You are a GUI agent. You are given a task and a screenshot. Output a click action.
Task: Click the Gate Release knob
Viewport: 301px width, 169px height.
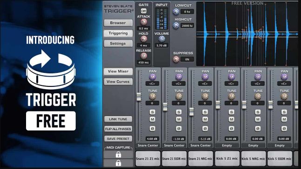(x=144, y=56)
